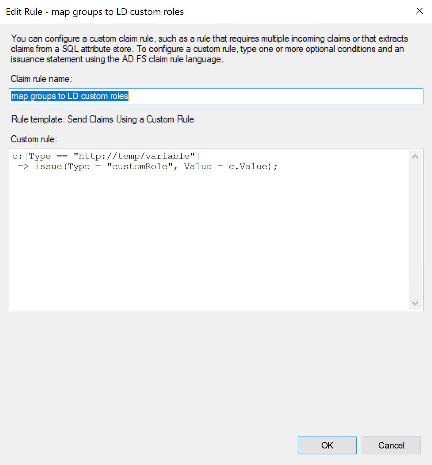Select the condition line starting with c:[Type
Viewport: 432px width, 465px height.
105,156
